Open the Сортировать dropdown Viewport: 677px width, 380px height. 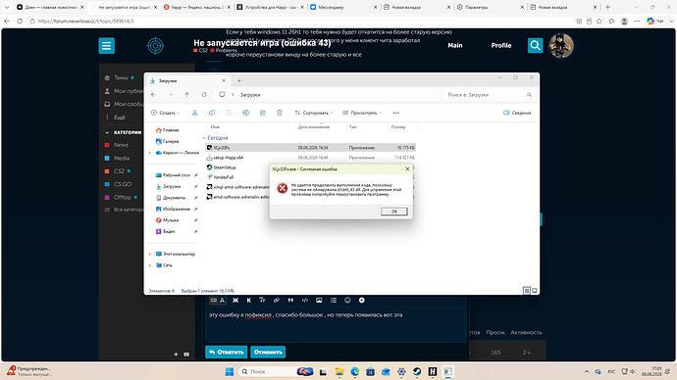[x=314, y=113]
